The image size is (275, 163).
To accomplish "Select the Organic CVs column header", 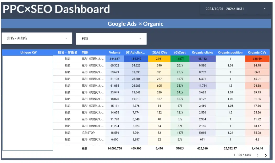I will click(x=257, y=52).
